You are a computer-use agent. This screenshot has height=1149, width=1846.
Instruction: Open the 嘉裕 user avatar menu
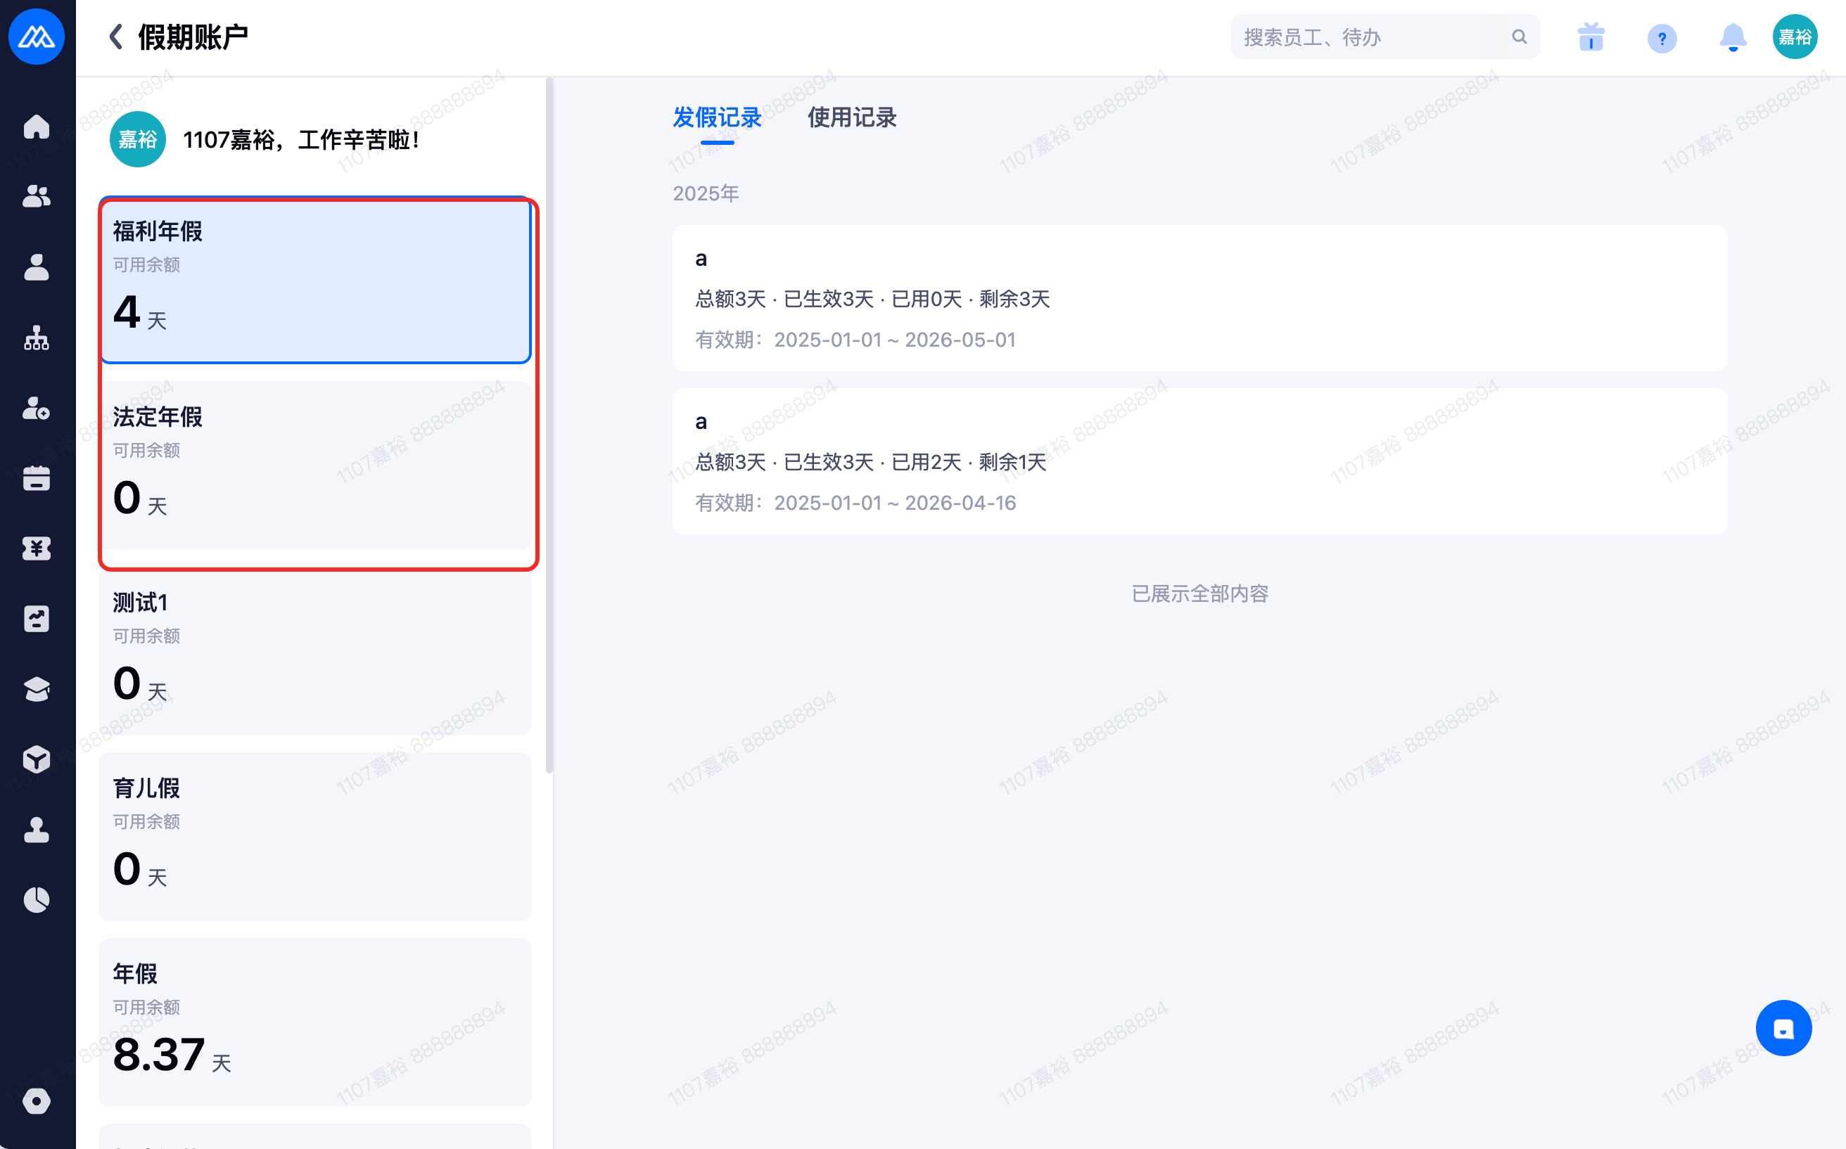(1795, 37)
